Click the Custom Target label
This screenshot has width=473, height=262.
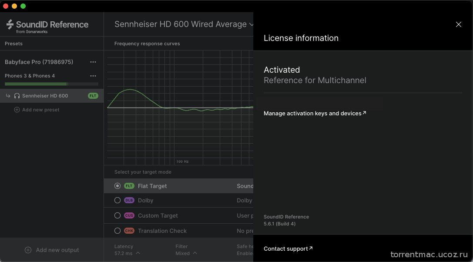158,215
